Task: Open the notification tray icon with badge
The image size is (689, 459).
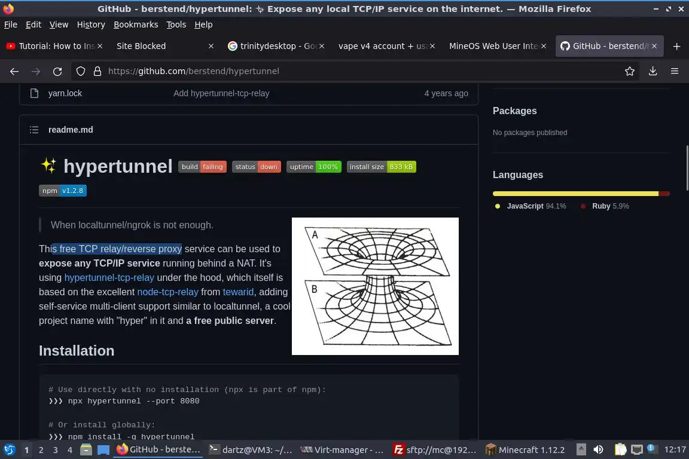Action: (x=652, y=449)
